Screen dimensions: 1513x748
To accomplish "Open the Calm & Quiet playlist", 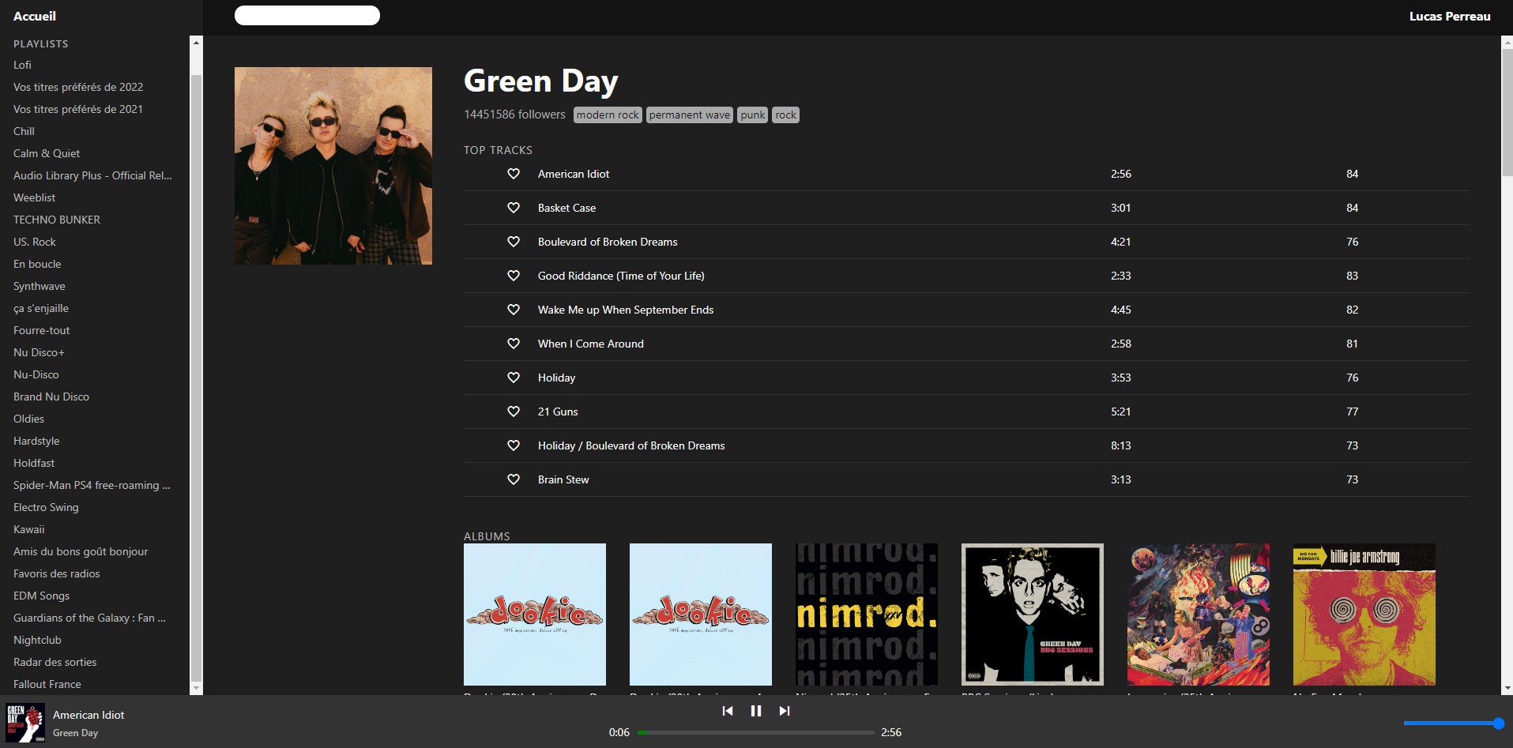I will point(47,153).
